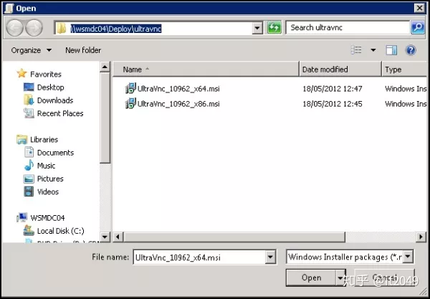
Task: Click New folder in the toolbar
Action: pos(83,50)
